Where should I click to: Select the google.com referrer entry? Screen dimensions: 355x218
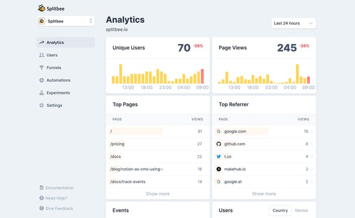[264, 131]
